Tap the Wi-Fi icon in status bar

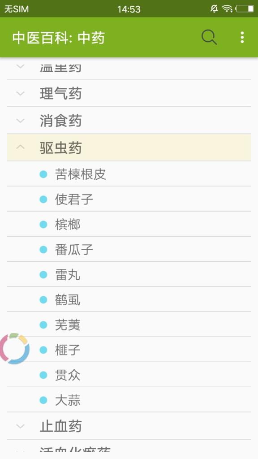pos(226,8)
